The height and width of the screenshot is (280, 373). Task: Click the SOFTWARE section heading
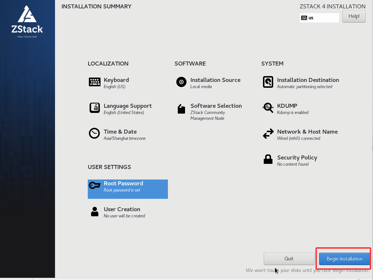point(190,63)
